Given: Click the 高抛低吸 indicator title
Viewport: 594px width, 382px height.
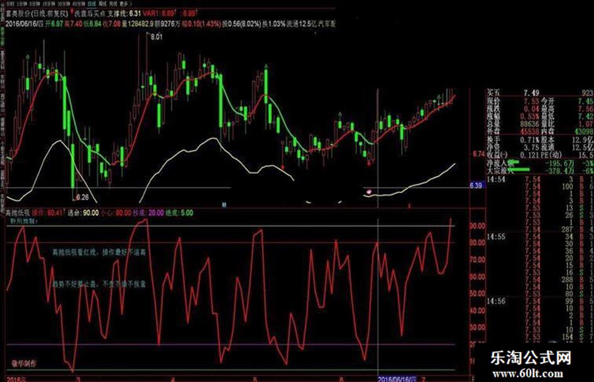Looking at the screenshot, I should coord(18,213).
